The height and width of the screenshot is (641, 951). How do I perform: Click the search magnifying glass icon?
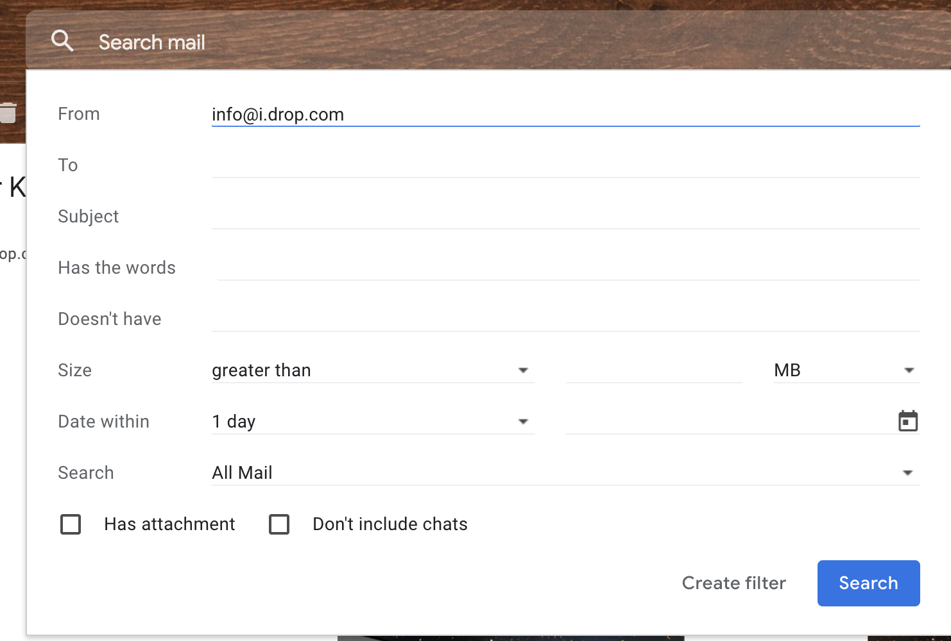point(62,41)
